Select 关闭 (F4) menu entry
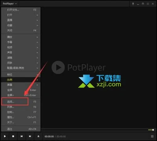The width and height of the screenshot is (157, 141). click(21, 31)
